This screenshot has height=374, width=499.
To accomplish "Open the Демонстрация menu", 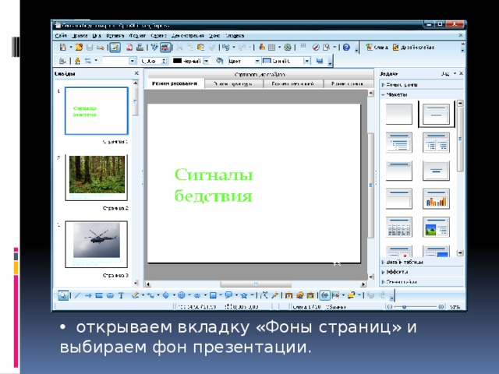I will (x=187, y=36).
